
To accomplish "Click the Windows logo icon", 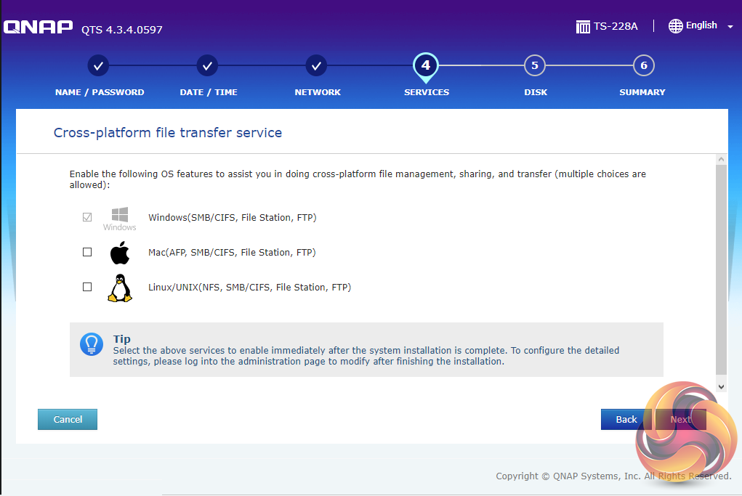I will tap(120, 219).
